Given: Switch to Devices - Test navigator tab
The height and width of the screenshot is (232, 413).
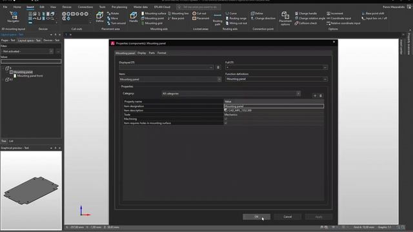Looking at the screenshot, I should 51,40.
